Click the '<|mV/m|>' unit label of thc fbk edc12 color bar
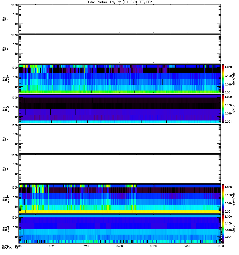Viewport: 239px width, 255px height. (234, 199)
